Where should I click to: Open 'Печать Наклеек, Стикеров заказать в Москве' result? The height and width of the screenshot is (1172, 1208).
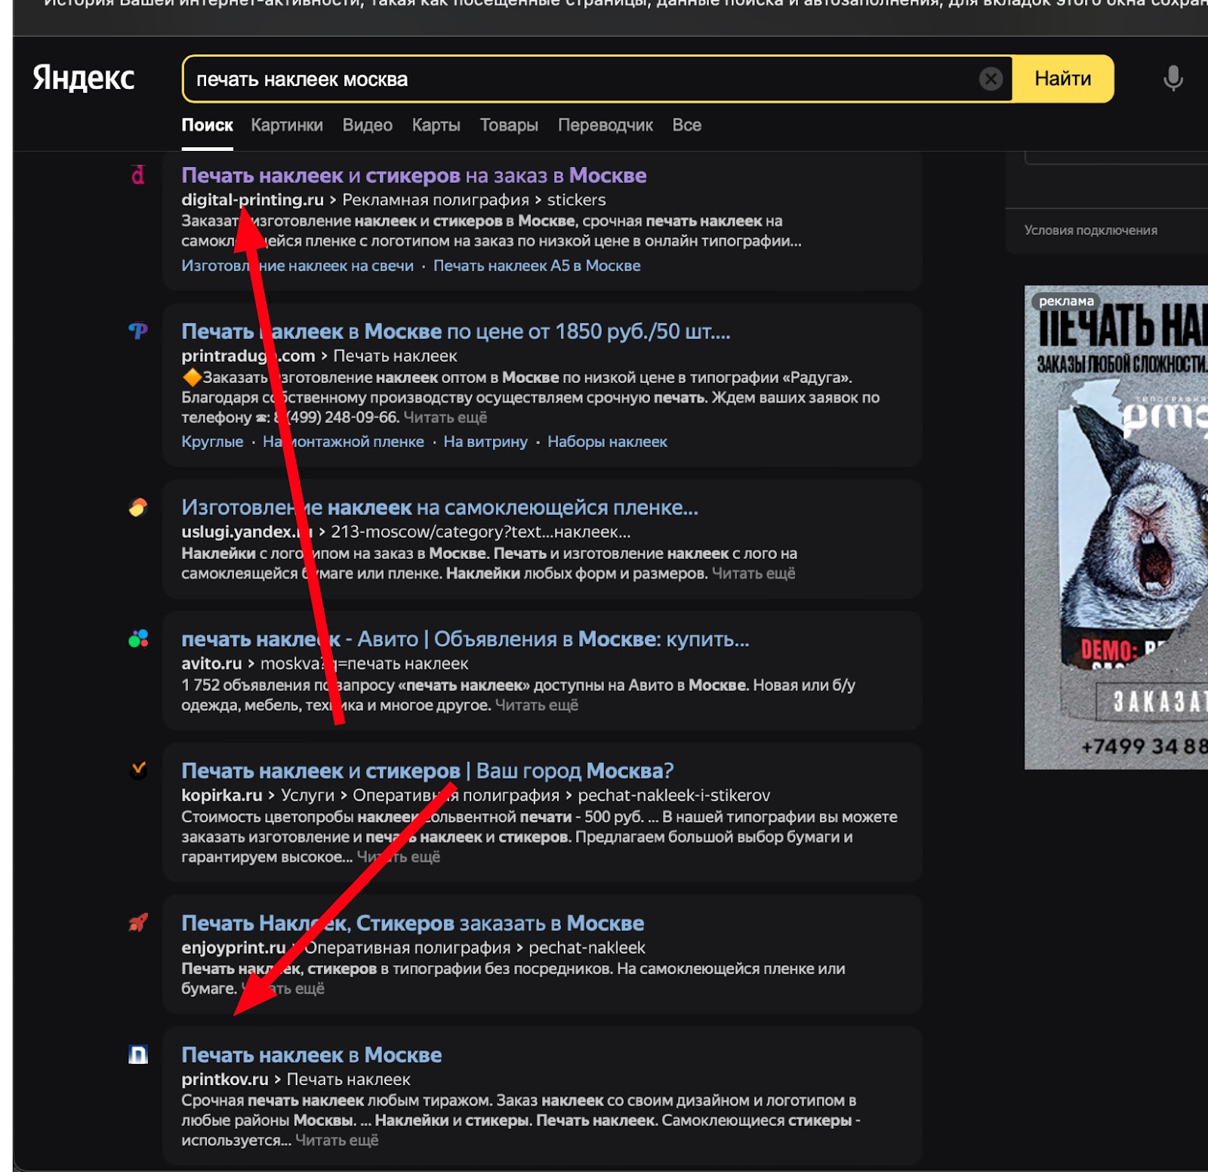[412, 923]
